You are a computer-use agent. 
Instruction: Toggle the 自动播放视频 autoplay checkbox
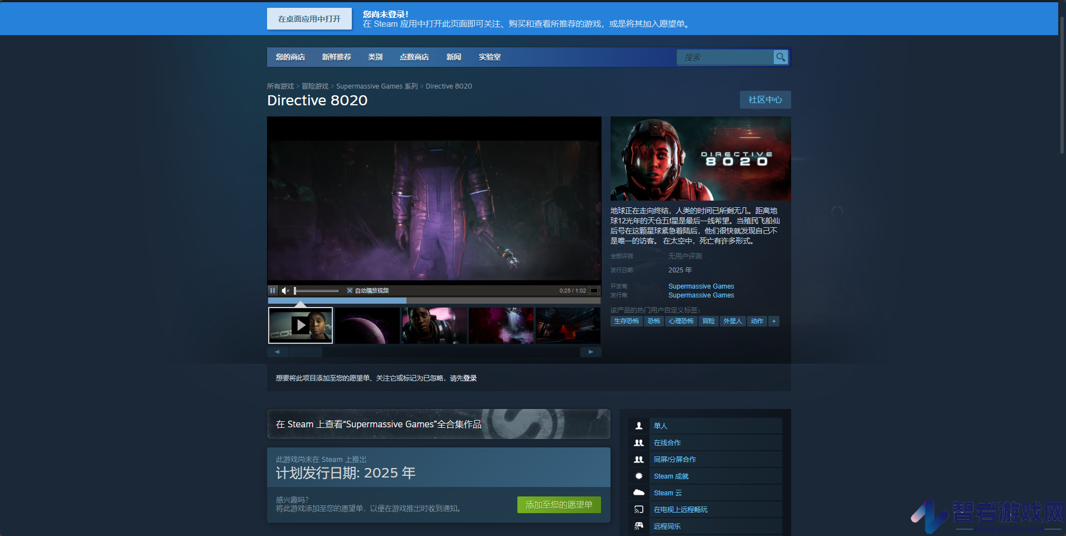click(x=350, y=290)
